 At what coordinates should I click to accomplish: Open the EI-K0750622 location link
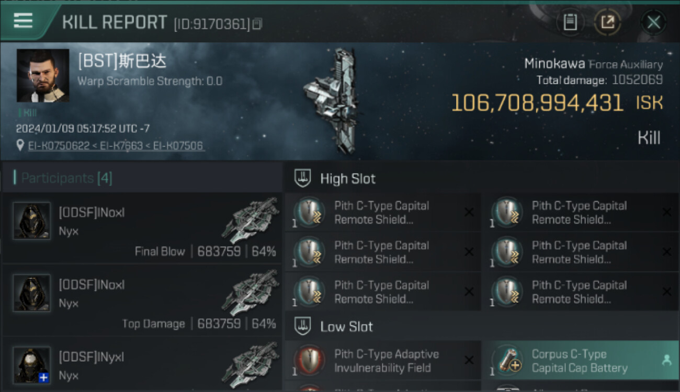(x=59, y=146)
